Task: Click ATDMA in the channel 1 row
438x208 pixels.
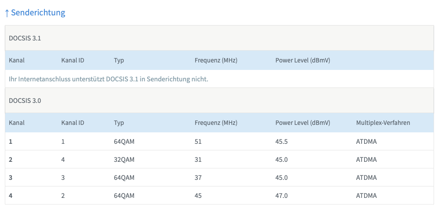Action: click(366, 142)
